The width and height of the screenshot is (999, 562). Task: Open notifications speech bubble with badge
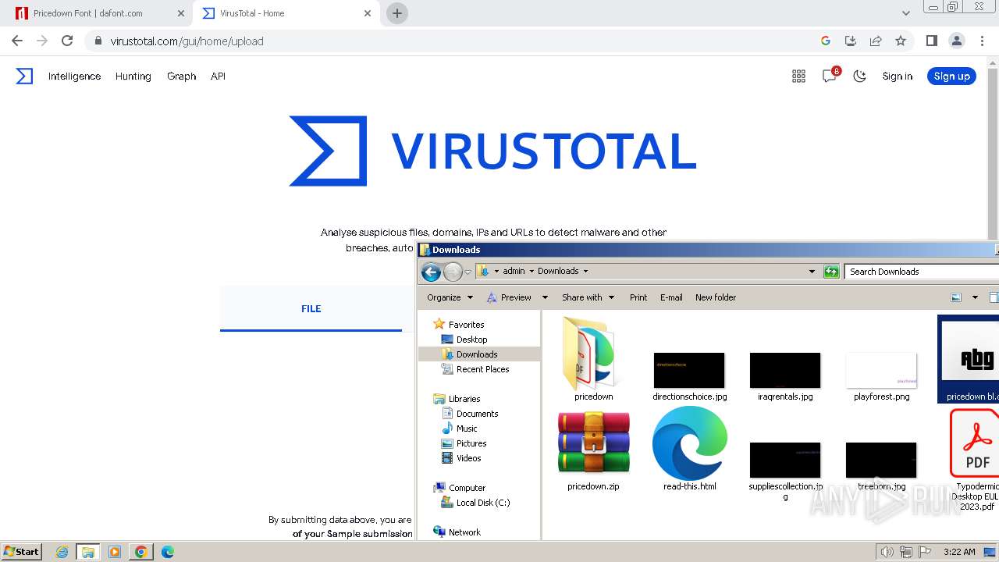tap(830, 76)
